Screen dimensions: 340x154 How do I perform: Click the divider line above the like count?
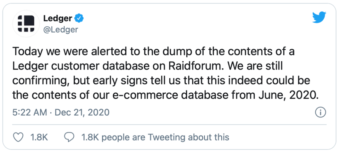click(x=169, y=124)
